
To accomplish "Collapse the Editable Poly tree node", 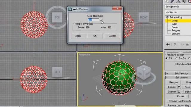I will (167, 18).
